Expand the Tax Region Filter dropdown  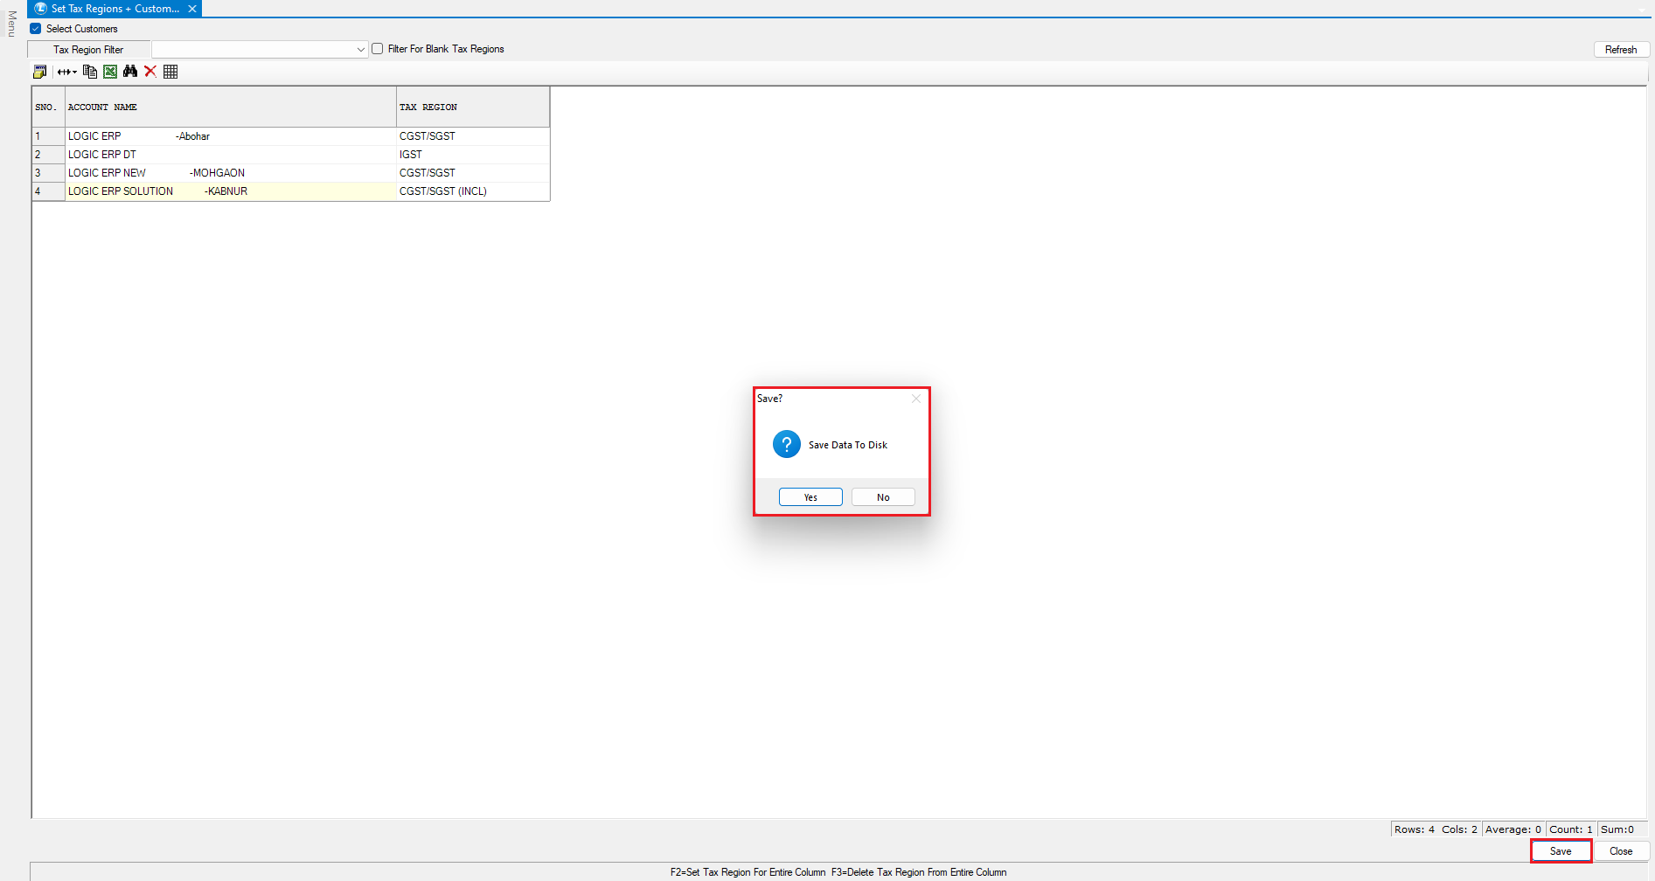(360, 50)
